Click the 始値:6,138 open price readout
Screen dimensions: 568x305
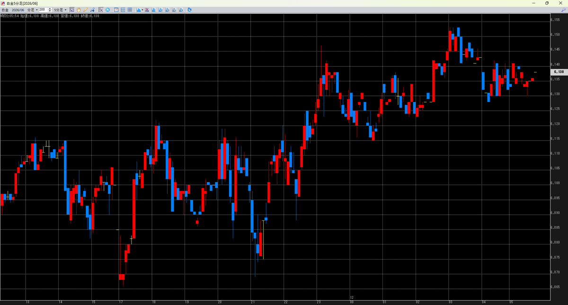pos(30,16)
